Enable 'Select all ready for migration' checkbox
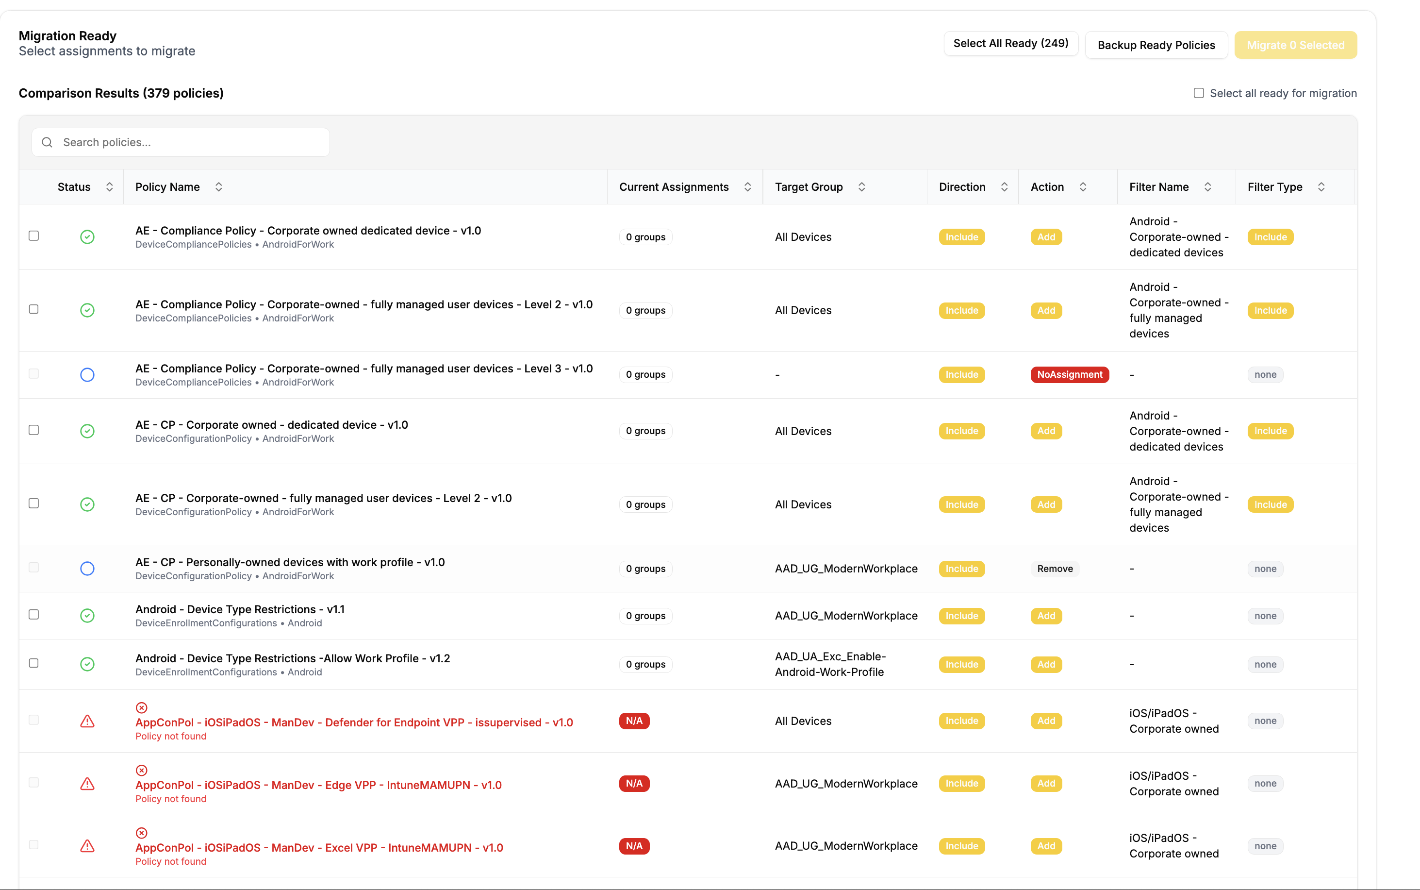 click(x=1199, y=93)
